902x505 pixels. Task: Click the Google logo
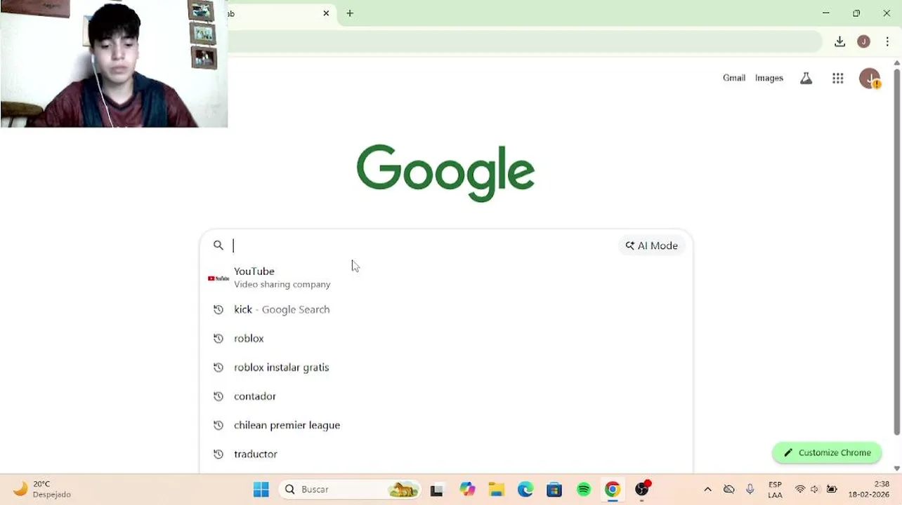tap(445, 172)
